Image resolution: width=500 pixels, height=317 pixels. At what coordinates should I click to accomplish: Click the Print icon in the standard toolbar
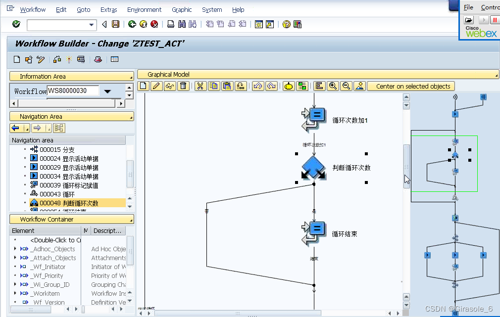point(171,24)
